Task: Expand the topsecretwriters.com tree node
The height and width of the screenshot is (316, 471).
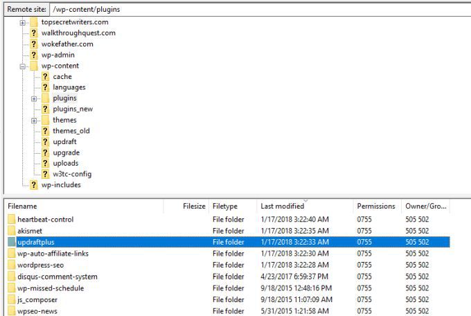Action: click(x=23, y=23)
